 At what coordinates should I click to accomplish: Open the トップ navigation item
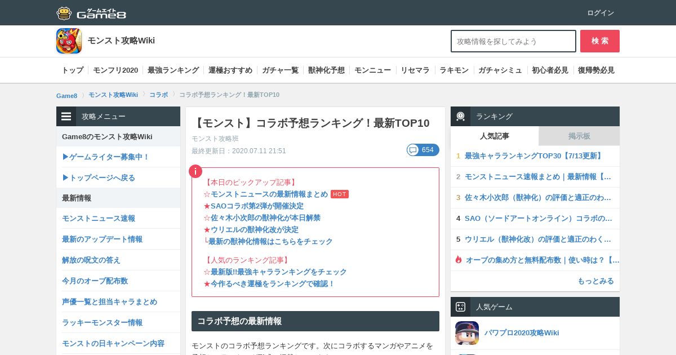pos(73,70)
